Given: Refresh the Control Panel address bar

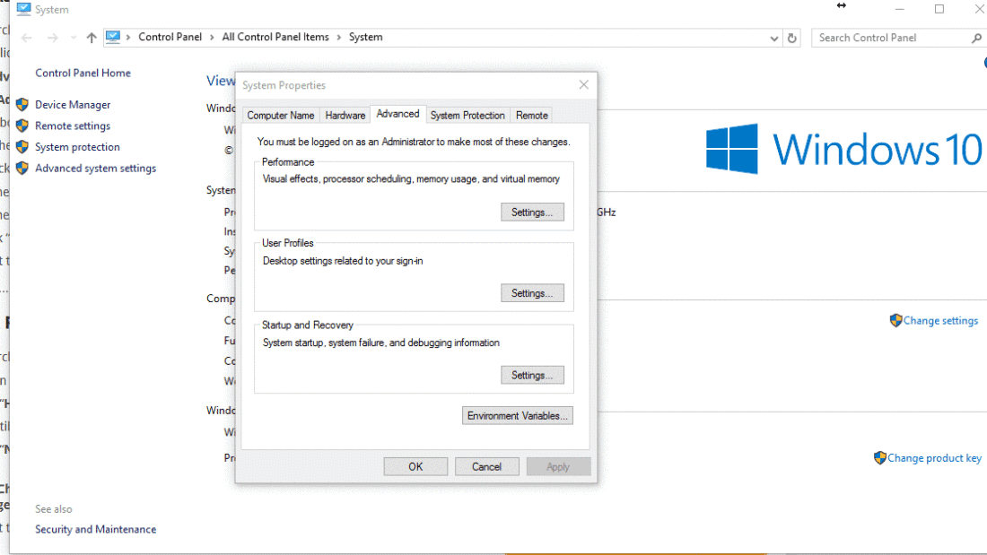Looking at the screenshot, I should pos(792,38).
